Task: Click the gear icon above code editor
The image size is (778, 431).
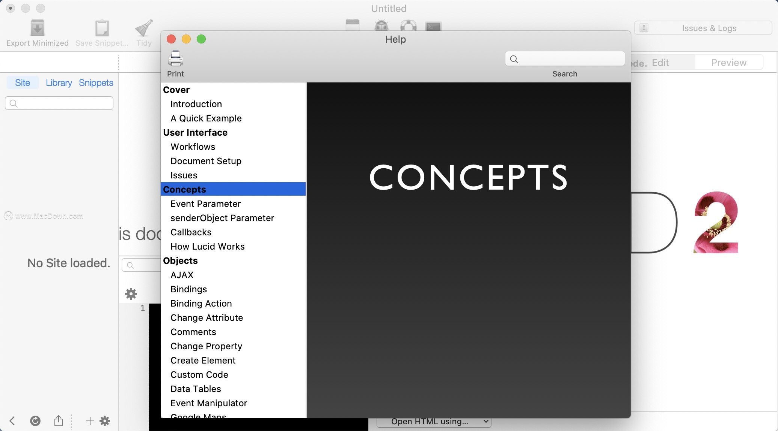Action: pyautogui.click(x=131, y=293)
